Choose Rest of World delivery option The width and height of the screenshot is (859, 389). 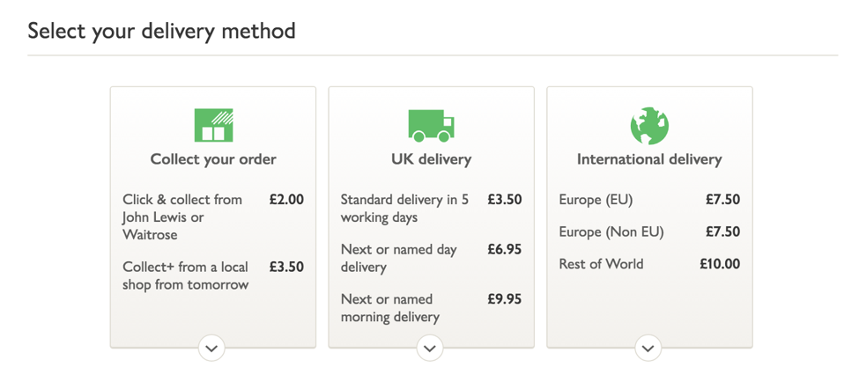(649, 264)
